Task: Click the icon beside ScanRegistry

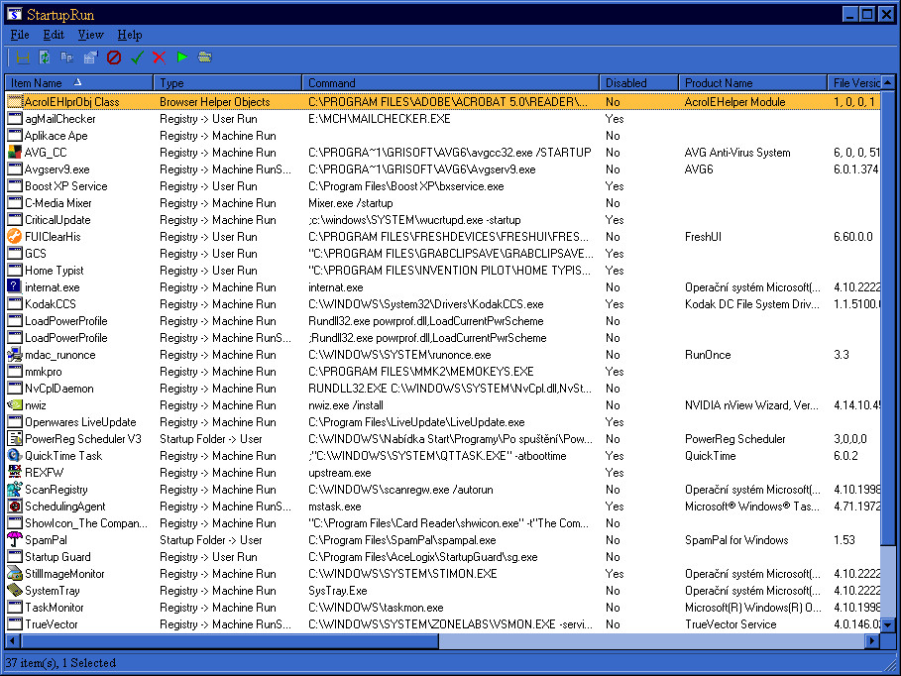Action: coord(14,490)
